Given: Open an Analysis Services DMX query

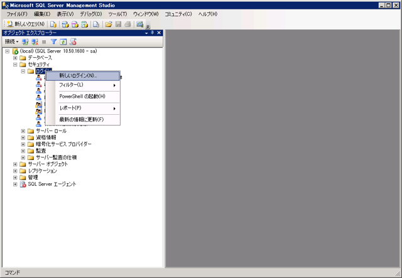Looking at the screenshot, I should (75, 24).
